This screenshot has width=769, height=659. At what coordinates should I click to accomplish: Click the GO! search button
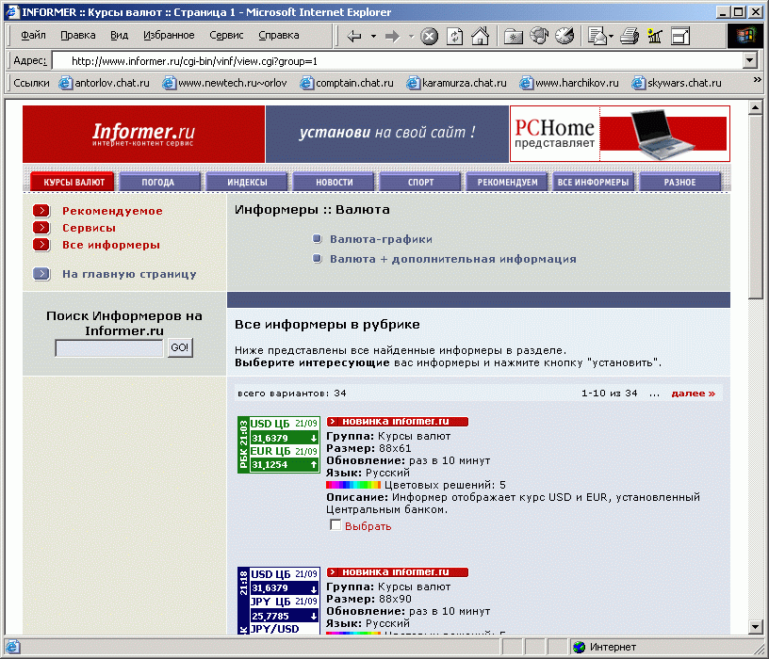pos(180,347)
